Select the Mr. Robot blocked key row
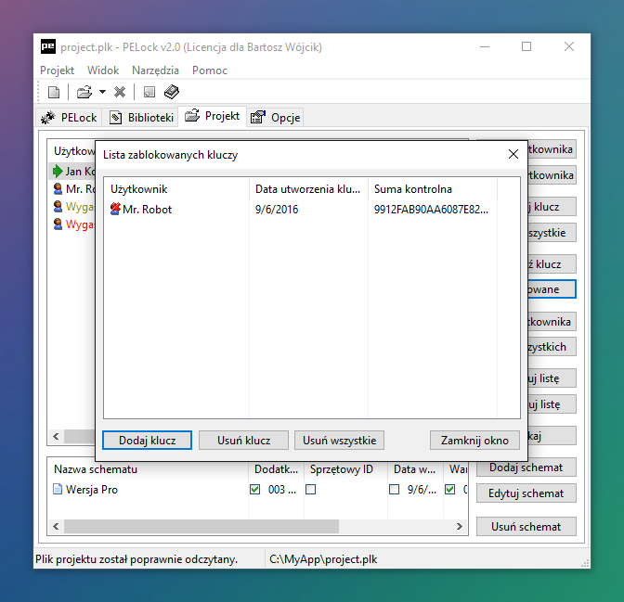624x602 pixels. [299, 209]
